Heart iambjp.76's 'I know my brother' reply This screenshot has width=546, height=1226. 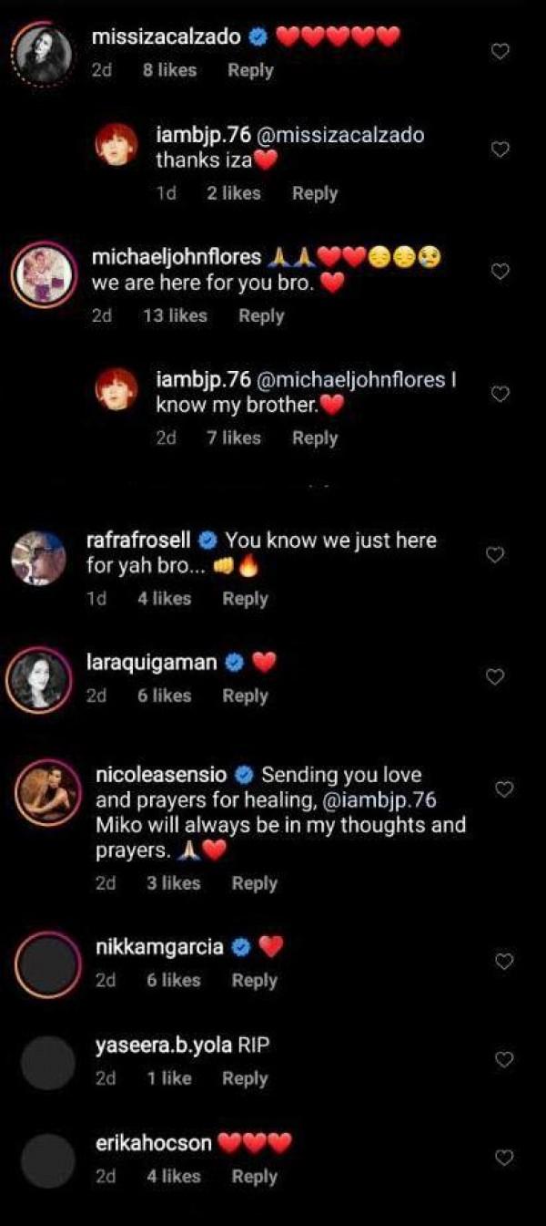click(x=500, y=394)
